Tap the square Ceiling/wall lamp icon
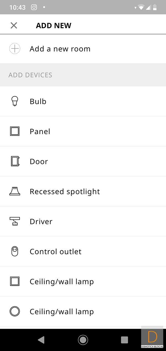Viewport: 166px width, 351px height. 15,281
